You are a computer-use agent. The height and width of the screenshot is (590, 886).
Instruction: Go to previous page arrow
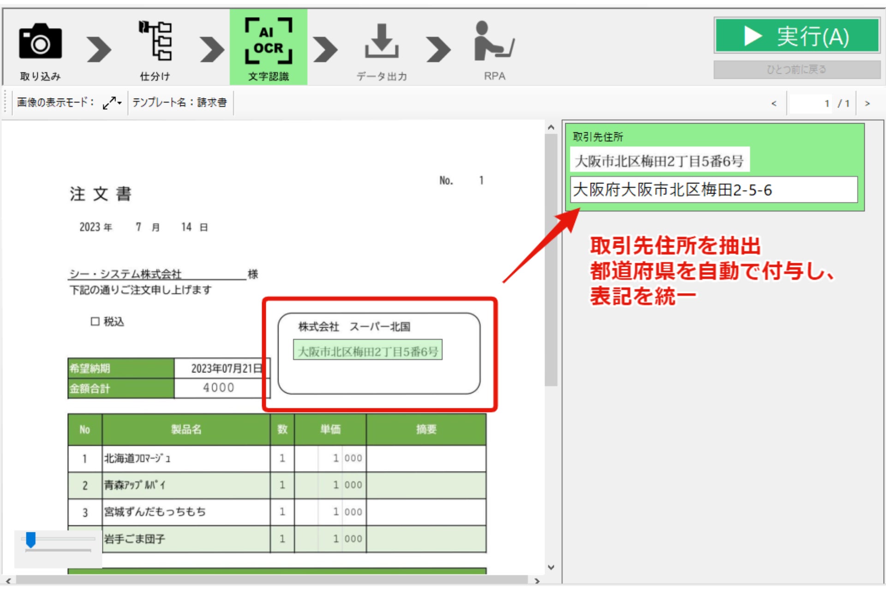tap(774, 104)
